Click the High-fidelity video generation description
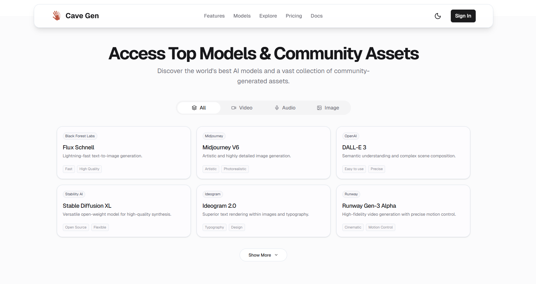 coord(399,214)
